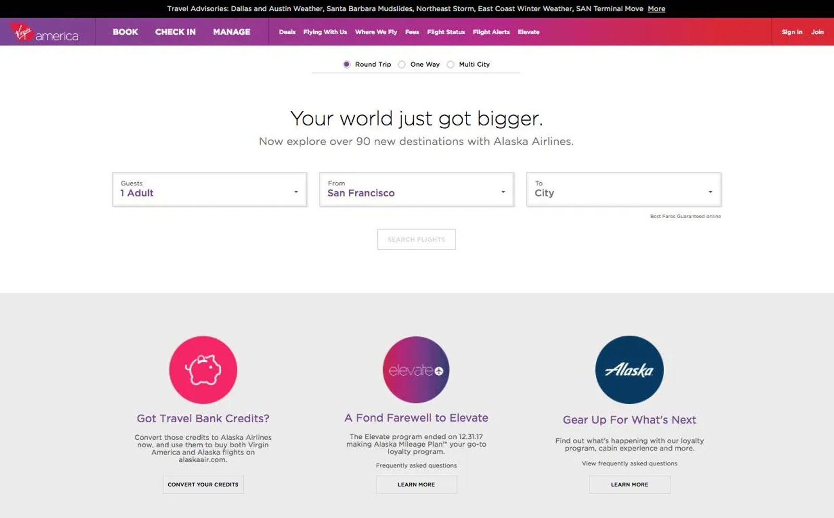Click the Travel Advisories banner text
Image resolution: width=834 pixels, height=518 pixels.
tap(405, 9)
